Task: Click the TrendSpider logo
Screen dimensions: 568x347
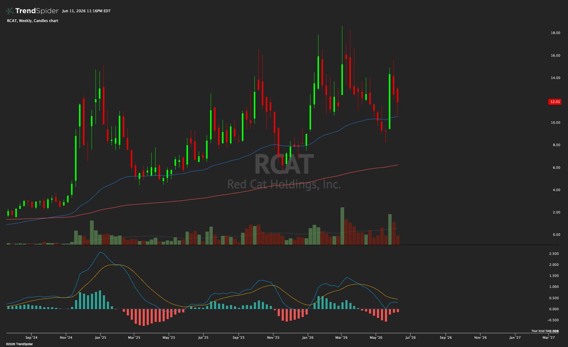Action: click(32, 10)
